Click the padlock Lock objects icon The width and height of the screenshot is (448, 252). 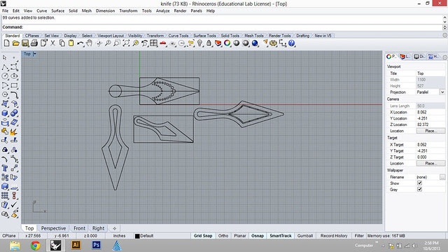[x=209, y=43]
